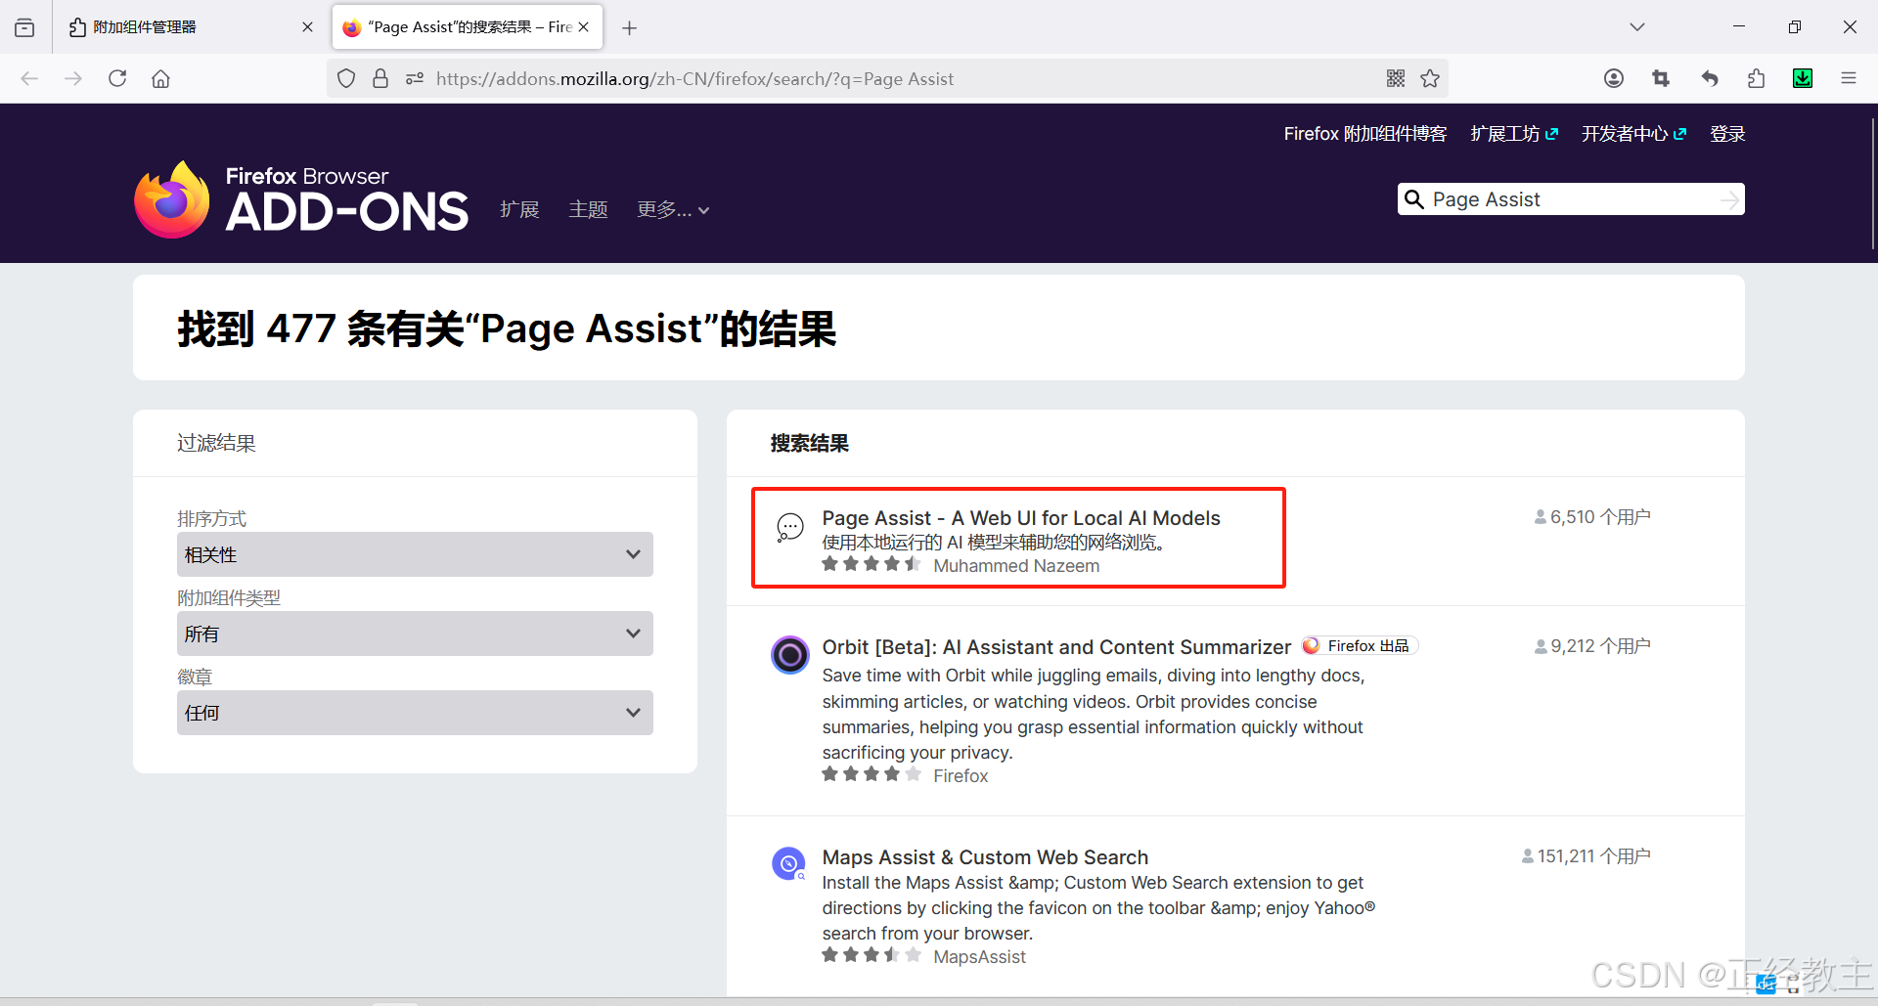Open the 徽章 任何 dropdown

tap(415, 713)
